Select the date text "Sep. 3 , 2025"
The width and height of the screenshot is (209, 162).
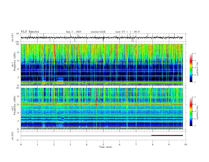point(74,32)
